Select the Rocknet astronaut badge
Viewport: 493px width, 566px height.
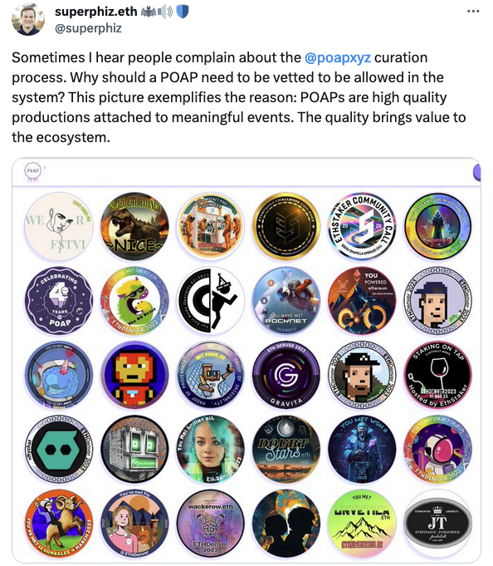pyautogui.click(x=286, y=301)
